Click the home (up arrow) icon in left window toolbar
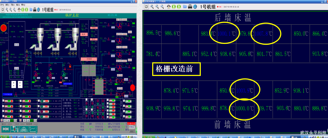 [19, 10]
